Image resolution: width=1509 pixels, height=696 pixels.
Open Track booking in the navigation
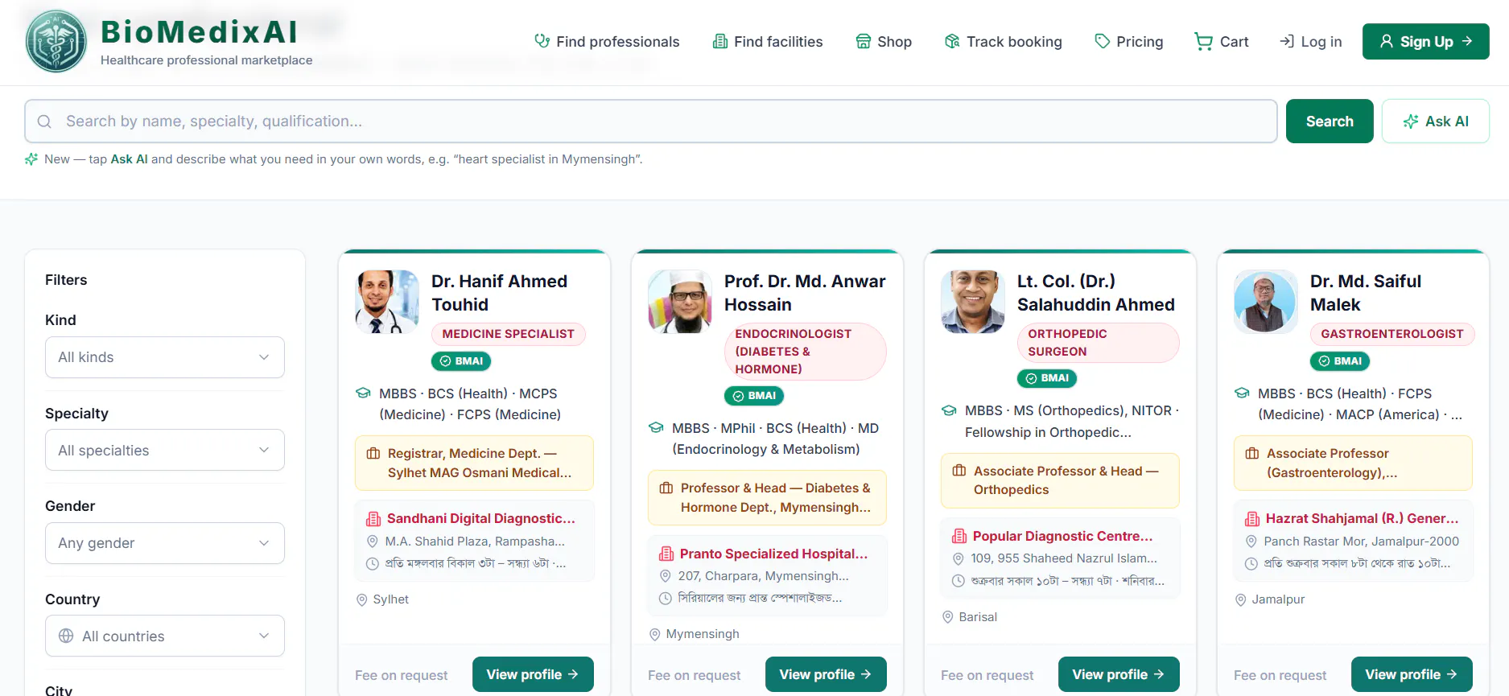(x=1004, y=41)
